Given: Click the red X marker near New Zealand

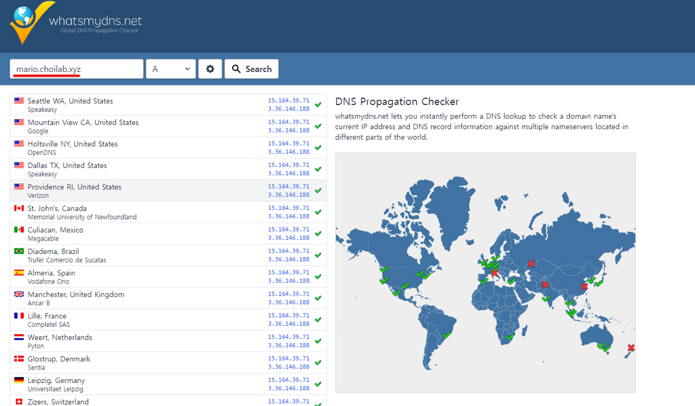Looking at the screenshot, I should tap(631, 348).
